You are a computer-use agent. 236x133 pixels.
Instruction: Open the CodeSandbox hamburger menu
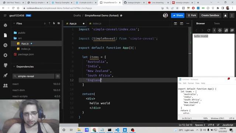click(5, 16)
